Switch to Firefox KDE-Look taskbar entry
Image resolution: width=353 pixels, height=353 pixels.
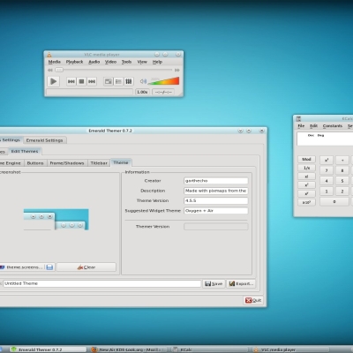[x=130, y=349]
